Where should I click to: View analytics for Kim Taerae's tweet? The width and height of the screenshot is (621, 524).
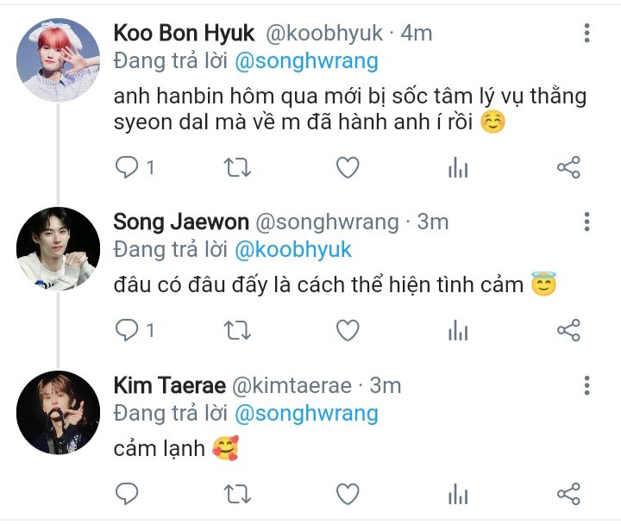coord(458,494)
